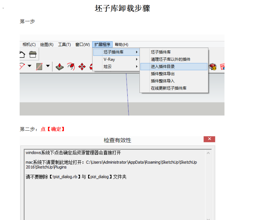The height and width of the screenshot is (220, 267).
Task: Open the 绘图(R) menu
Action: click(47, 45)
